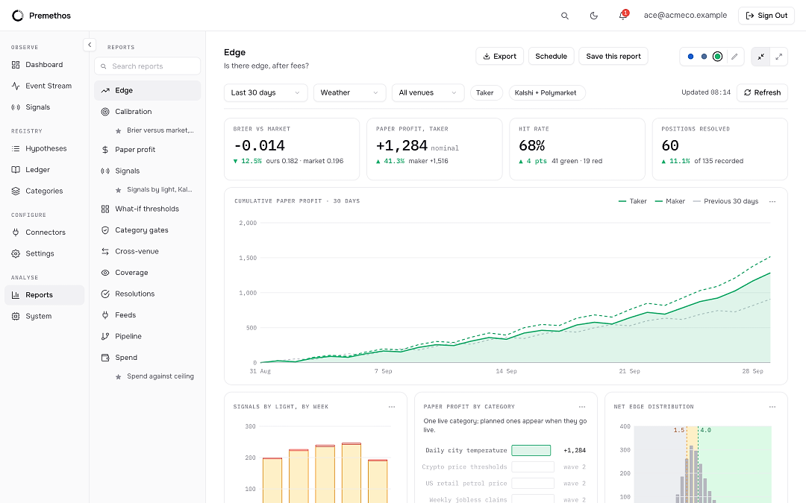Open the Spend report

pyautogui.click(x=148, y=358)
